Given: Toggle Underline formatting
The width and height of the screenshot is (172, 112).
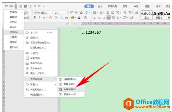Looking at the screenshot, I should (x=44, y=17).
